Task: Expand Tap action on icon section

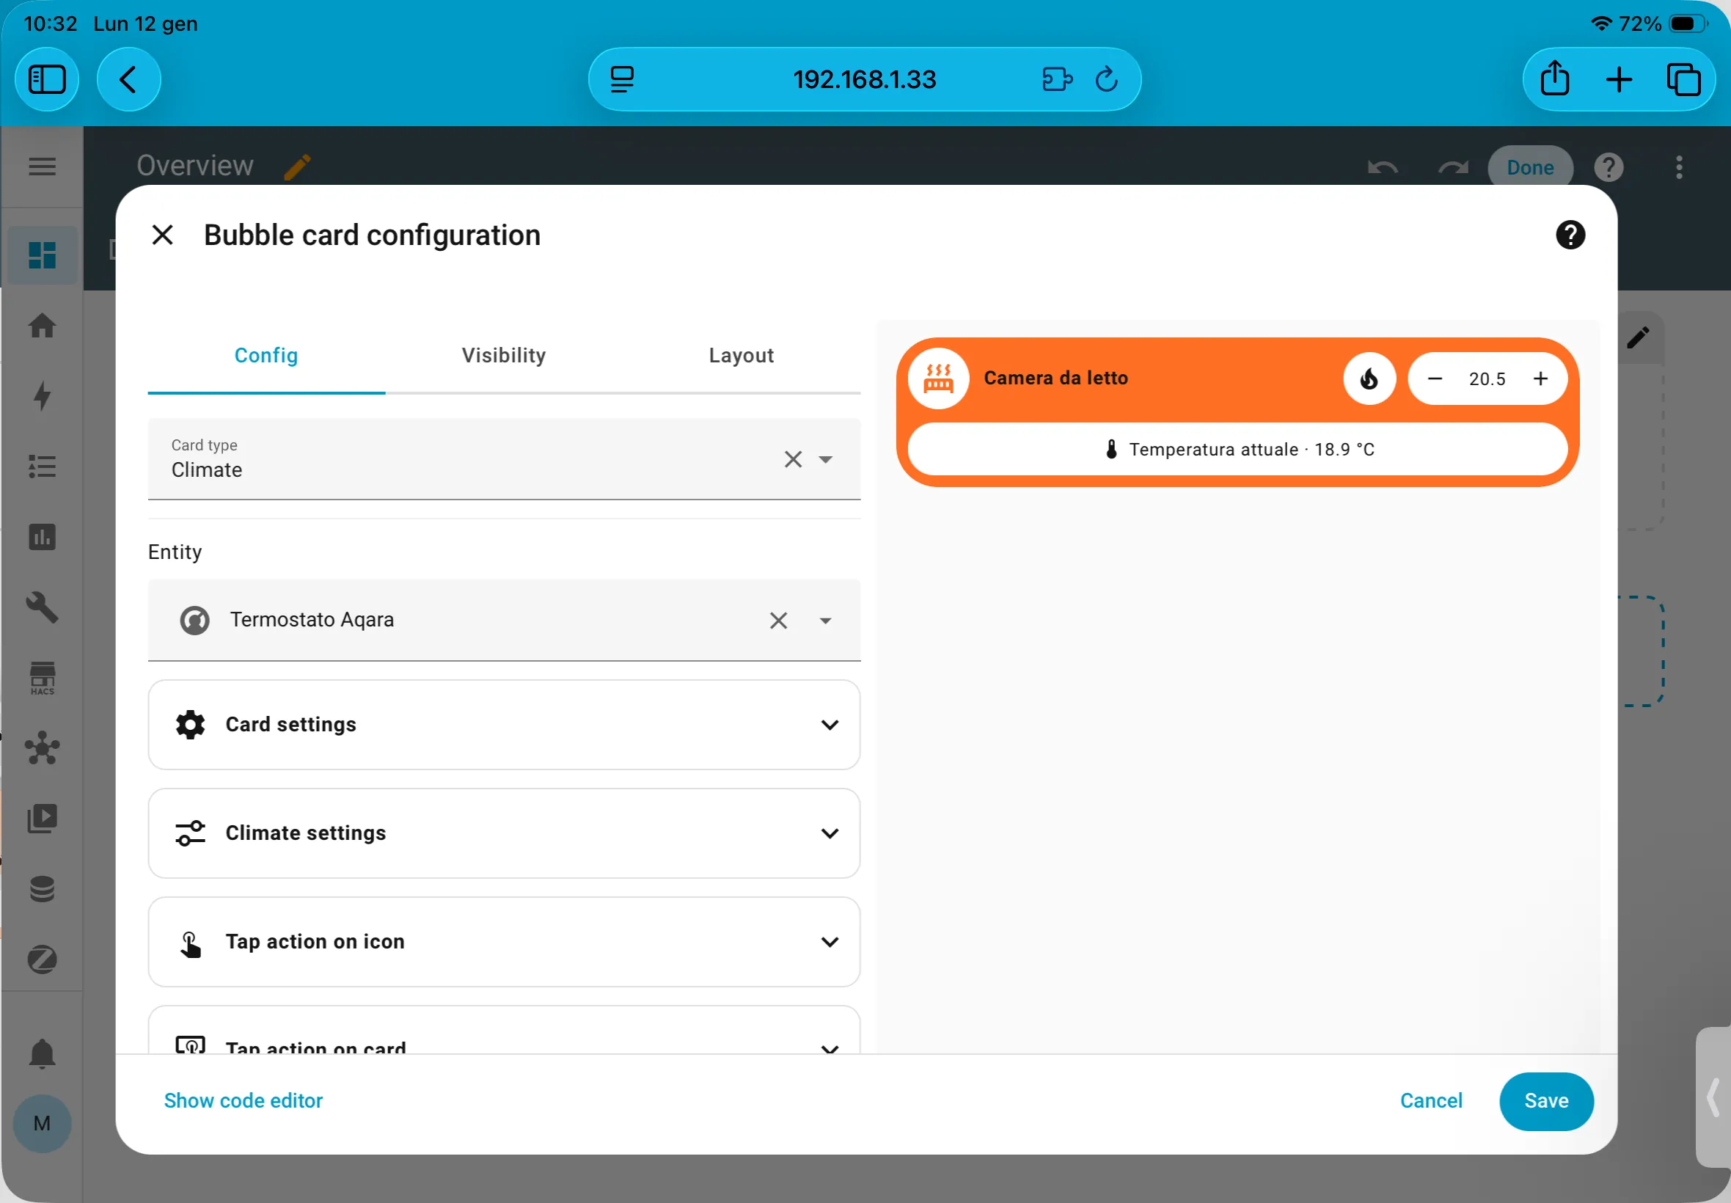Action: click(x=503, y=941)
